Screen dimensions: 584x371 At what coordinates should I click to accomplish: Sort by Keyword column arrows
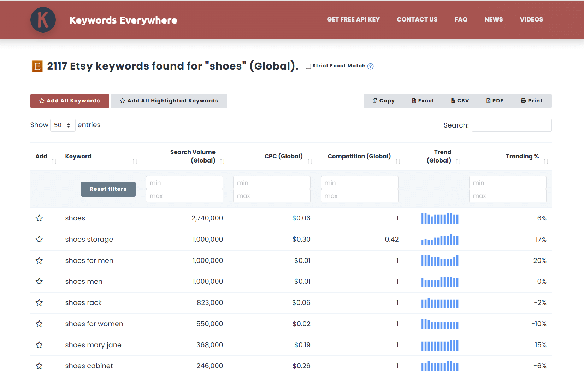click(x=135, y=161)
